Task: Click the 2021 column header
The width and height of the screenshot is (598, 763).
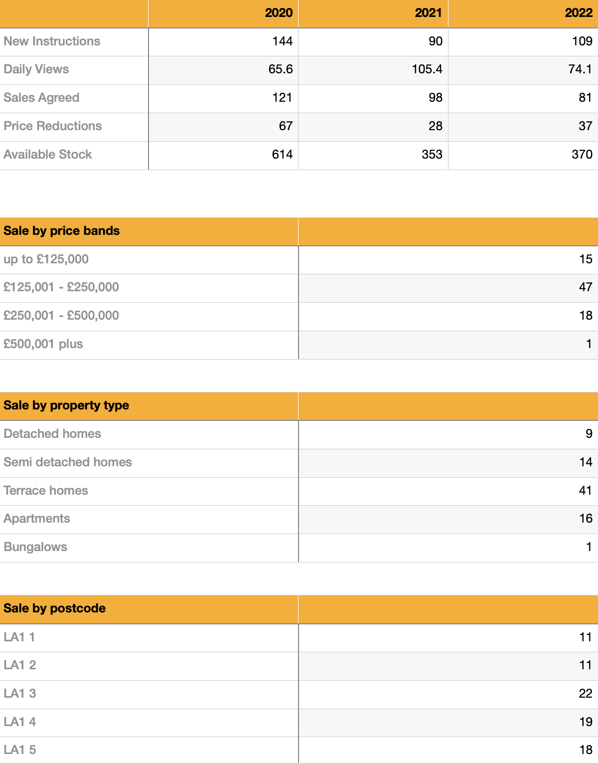Action: click(428, 13)
